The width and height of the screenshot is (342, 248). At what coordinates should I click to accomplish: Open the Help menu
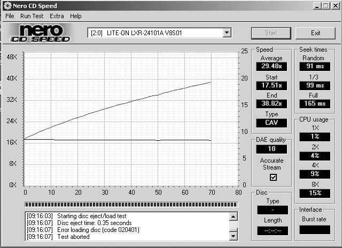[x=76, y=16]
